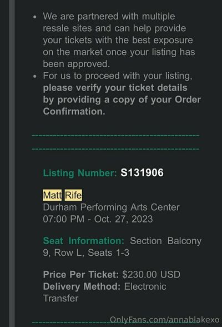222x327 pixels.
Task: Select the listing number S131906
Action: (x=142, y=172)
